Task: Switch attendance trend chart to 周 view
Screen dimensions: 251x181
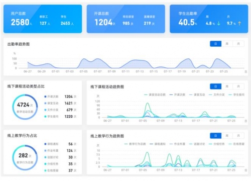Action: 227,44
